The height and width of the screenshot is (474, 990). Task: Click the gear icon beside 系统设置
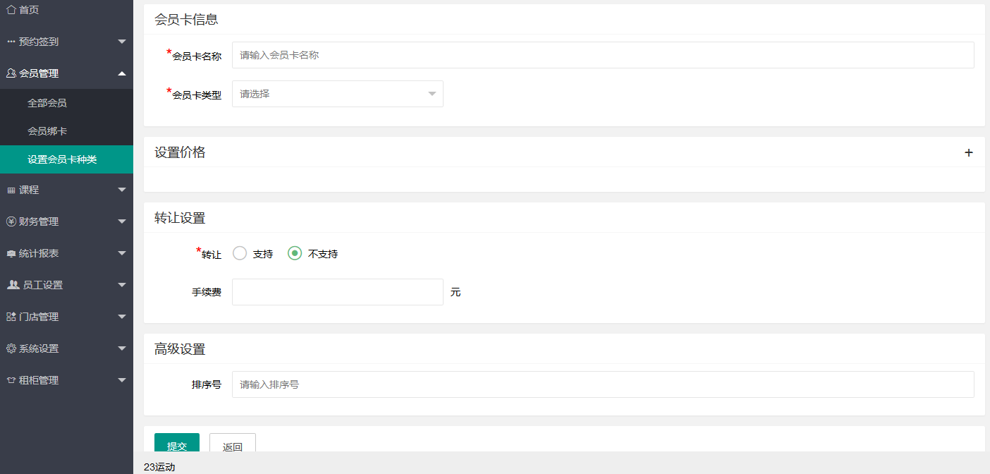(11, 348)
